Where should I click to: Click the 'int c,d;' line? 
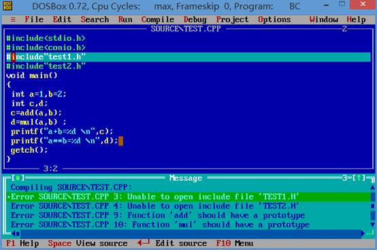[x=29, y=103]
